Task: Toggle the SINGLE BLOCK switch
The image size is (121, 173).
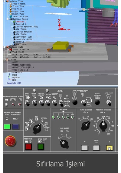Action: [27, 103]
